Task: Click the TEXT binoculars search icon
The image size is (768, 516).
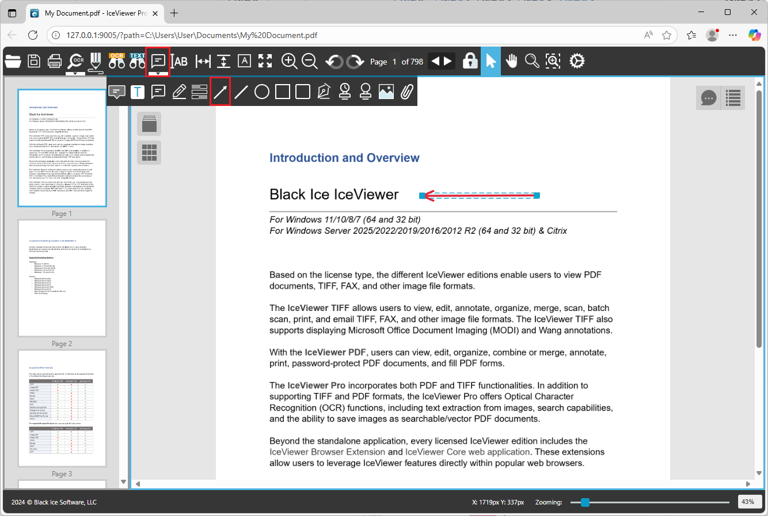Action: click(x=137, y=61)
